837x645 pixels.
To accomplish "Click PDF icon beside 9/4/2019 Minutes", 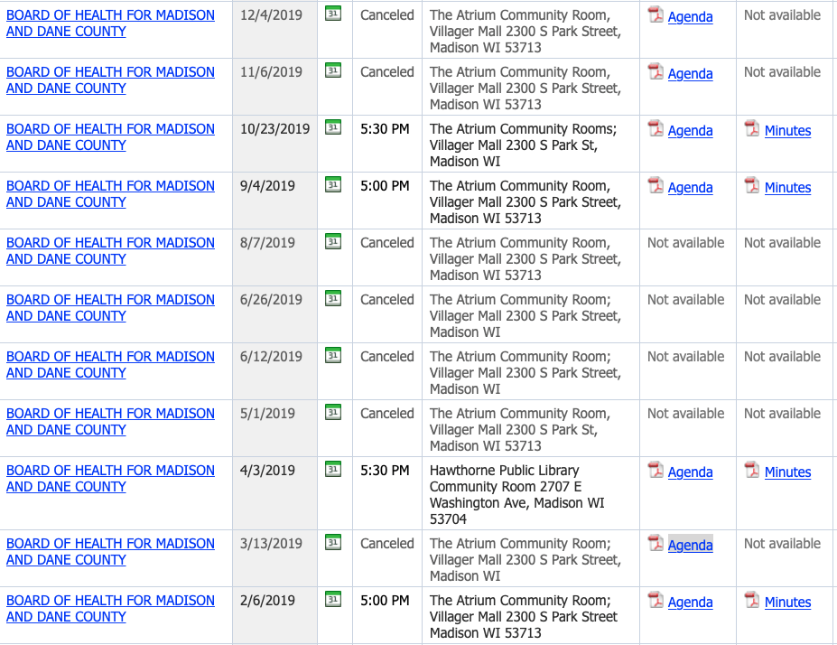I will pos(752,185).
